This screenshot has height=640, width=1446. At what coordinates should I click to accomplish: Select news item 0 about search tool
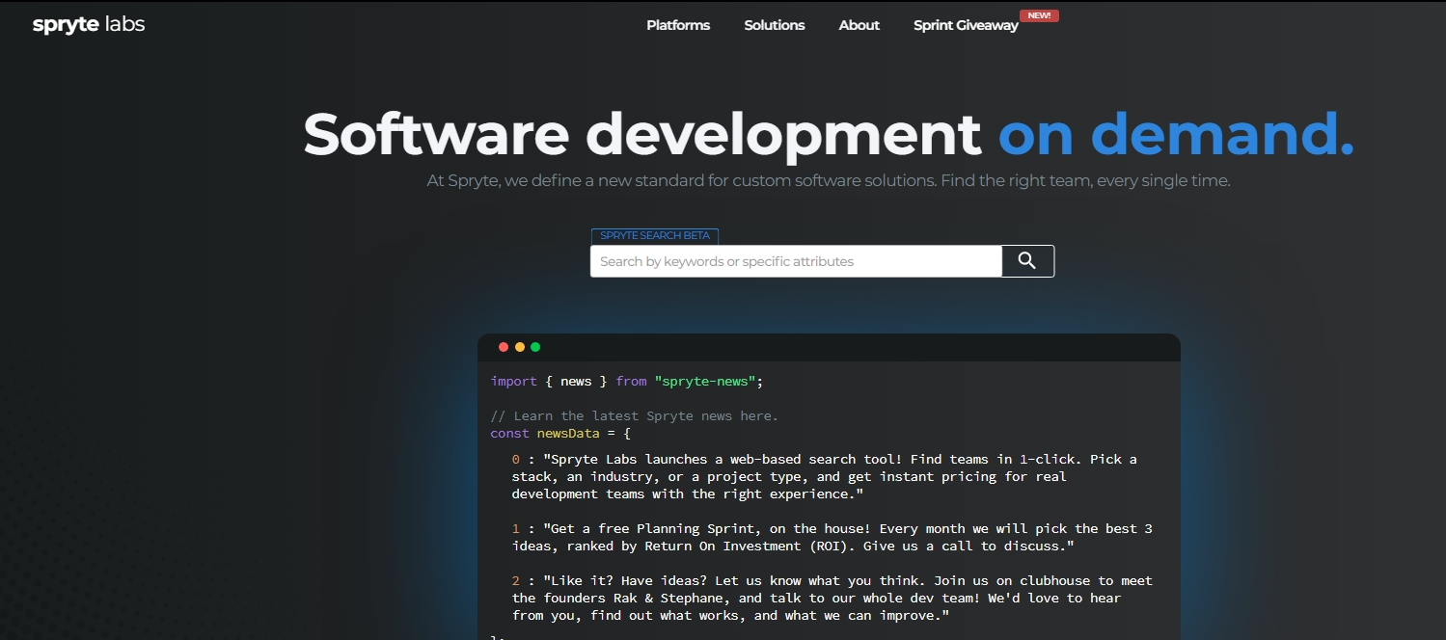(x=824, y=476)
